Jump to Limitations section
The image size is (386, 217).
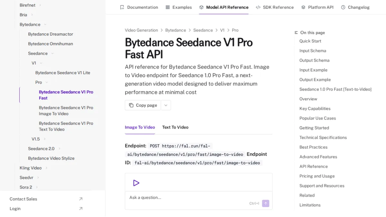310,205
